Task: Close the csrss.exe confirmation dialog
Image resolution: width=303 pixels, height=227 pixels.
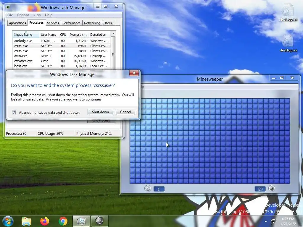Action: click(x=134, y=73)
